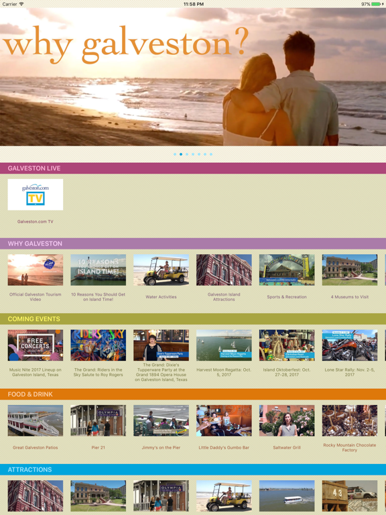This screenshot has width=386, height=515.
Task: Open Lone Star Rally motorcycle thumbnail
Action: point(350,345)
